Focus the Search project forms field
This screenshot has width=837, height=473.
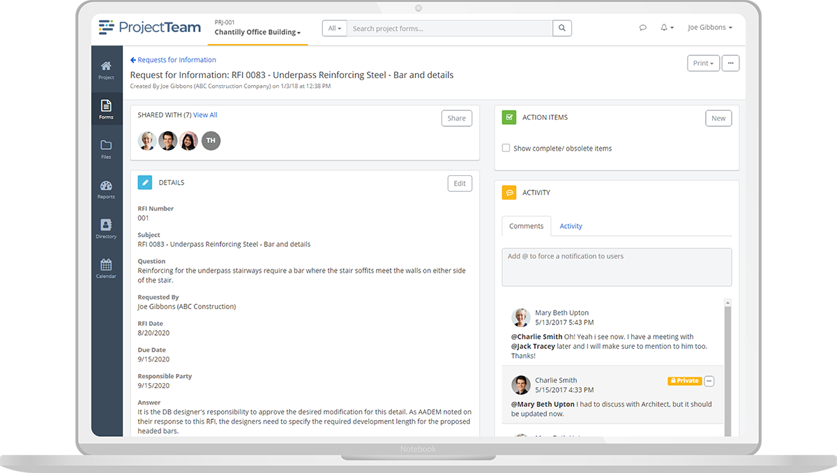tap(450, 29)
